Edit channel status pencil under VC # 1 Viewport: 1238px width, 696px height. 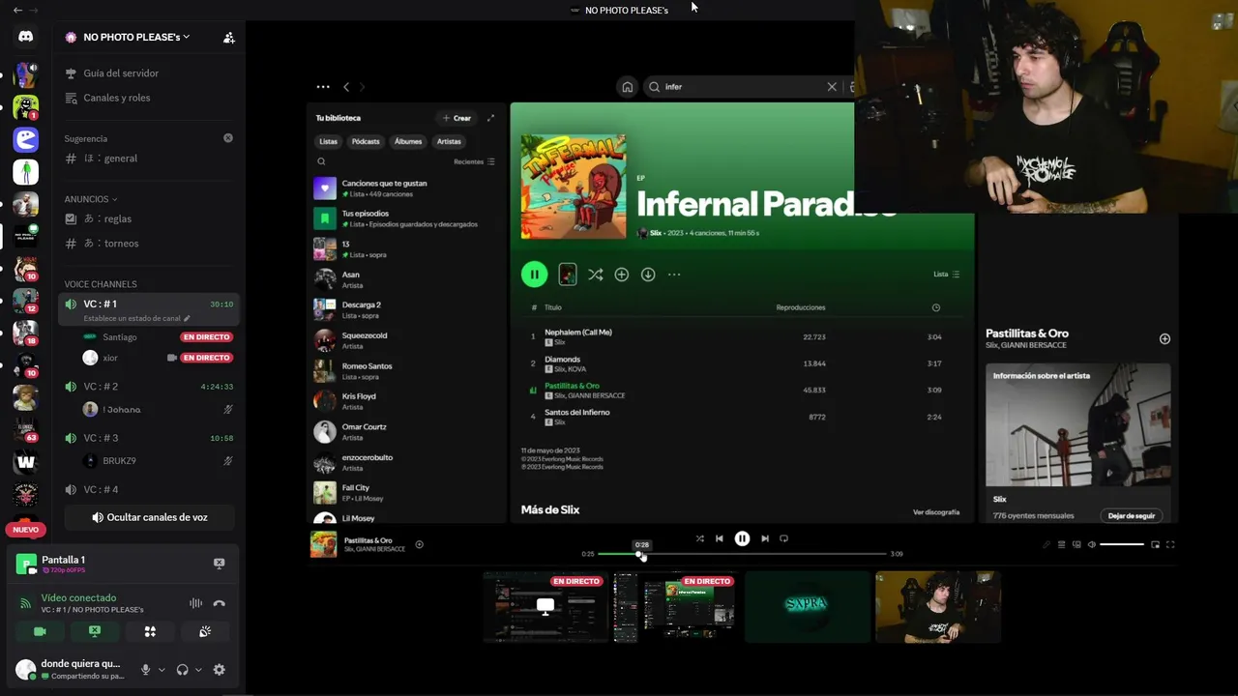[188, 318]
